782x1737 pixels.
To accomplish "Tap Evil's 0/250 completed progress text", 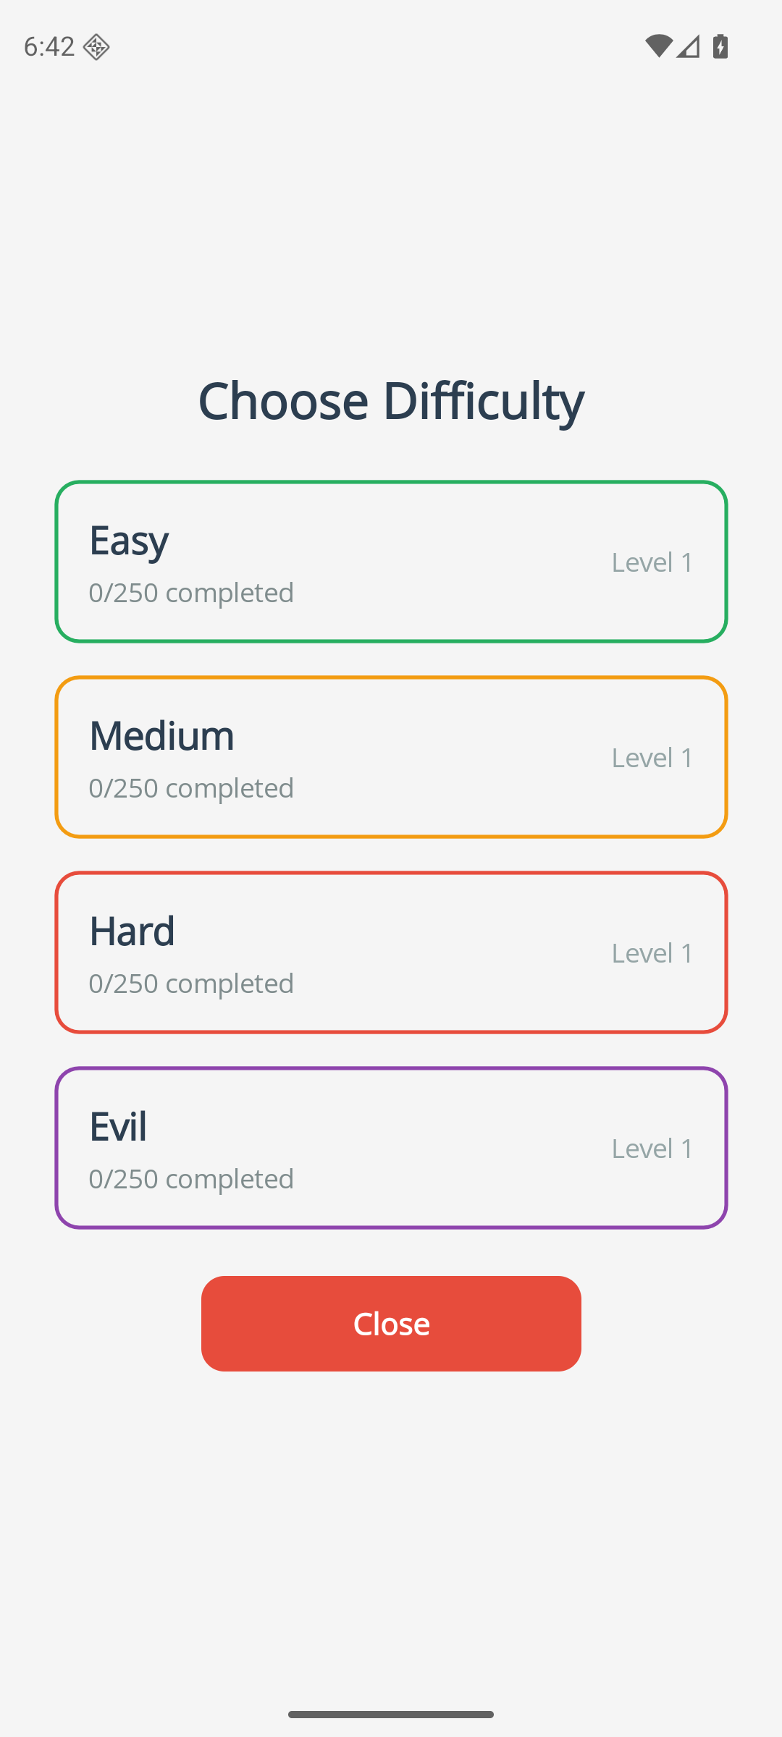I will tap(191, 1179).
